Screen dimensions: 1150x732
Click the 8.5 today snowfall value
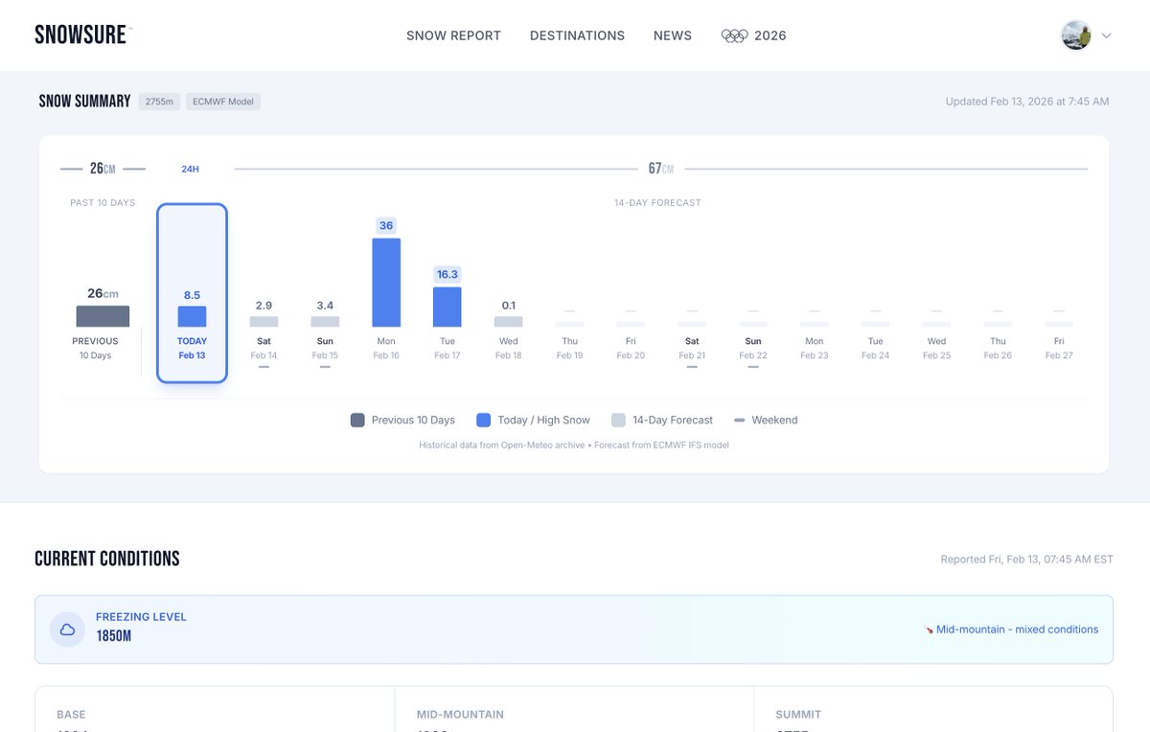192,295
